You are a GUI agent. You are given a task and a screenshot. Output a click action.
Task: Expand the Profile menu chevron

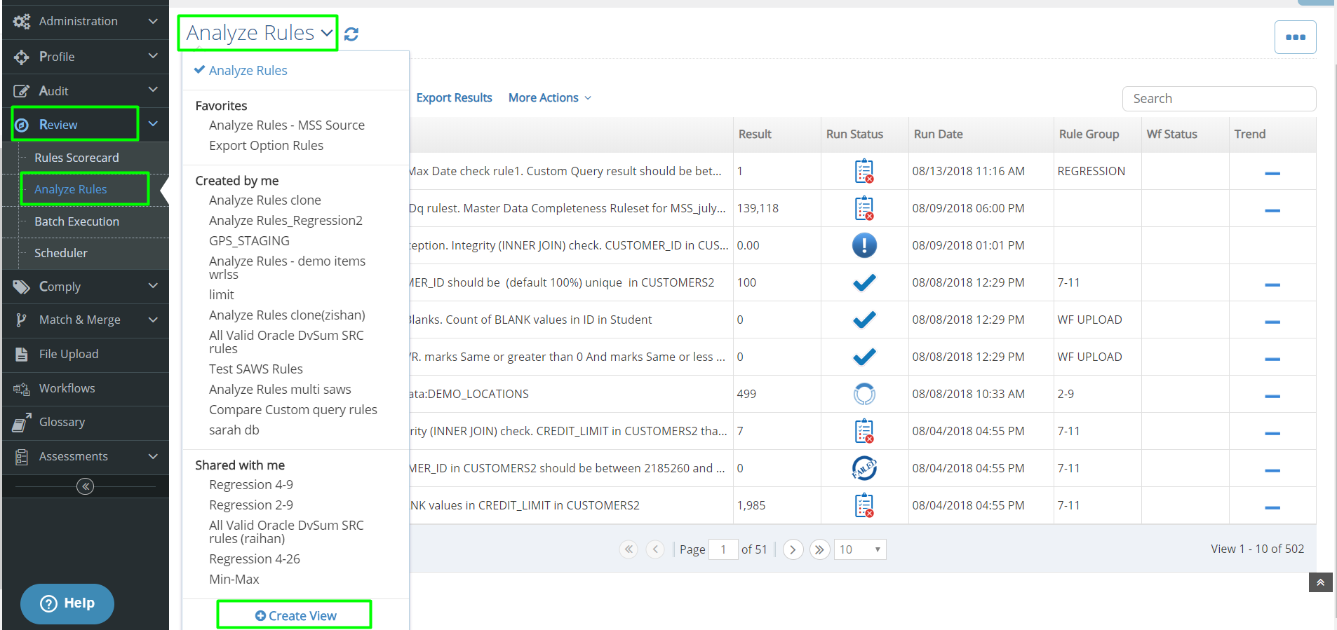[153, 56]
